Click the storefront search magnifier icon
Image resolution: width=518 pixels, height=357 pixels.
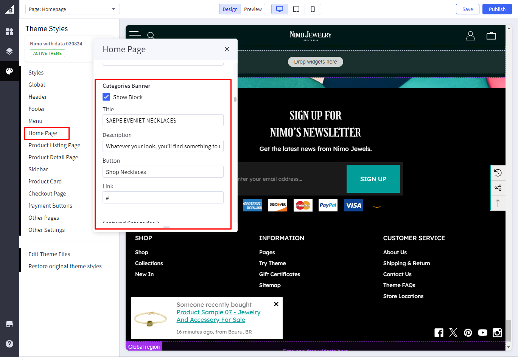(151, 36)
